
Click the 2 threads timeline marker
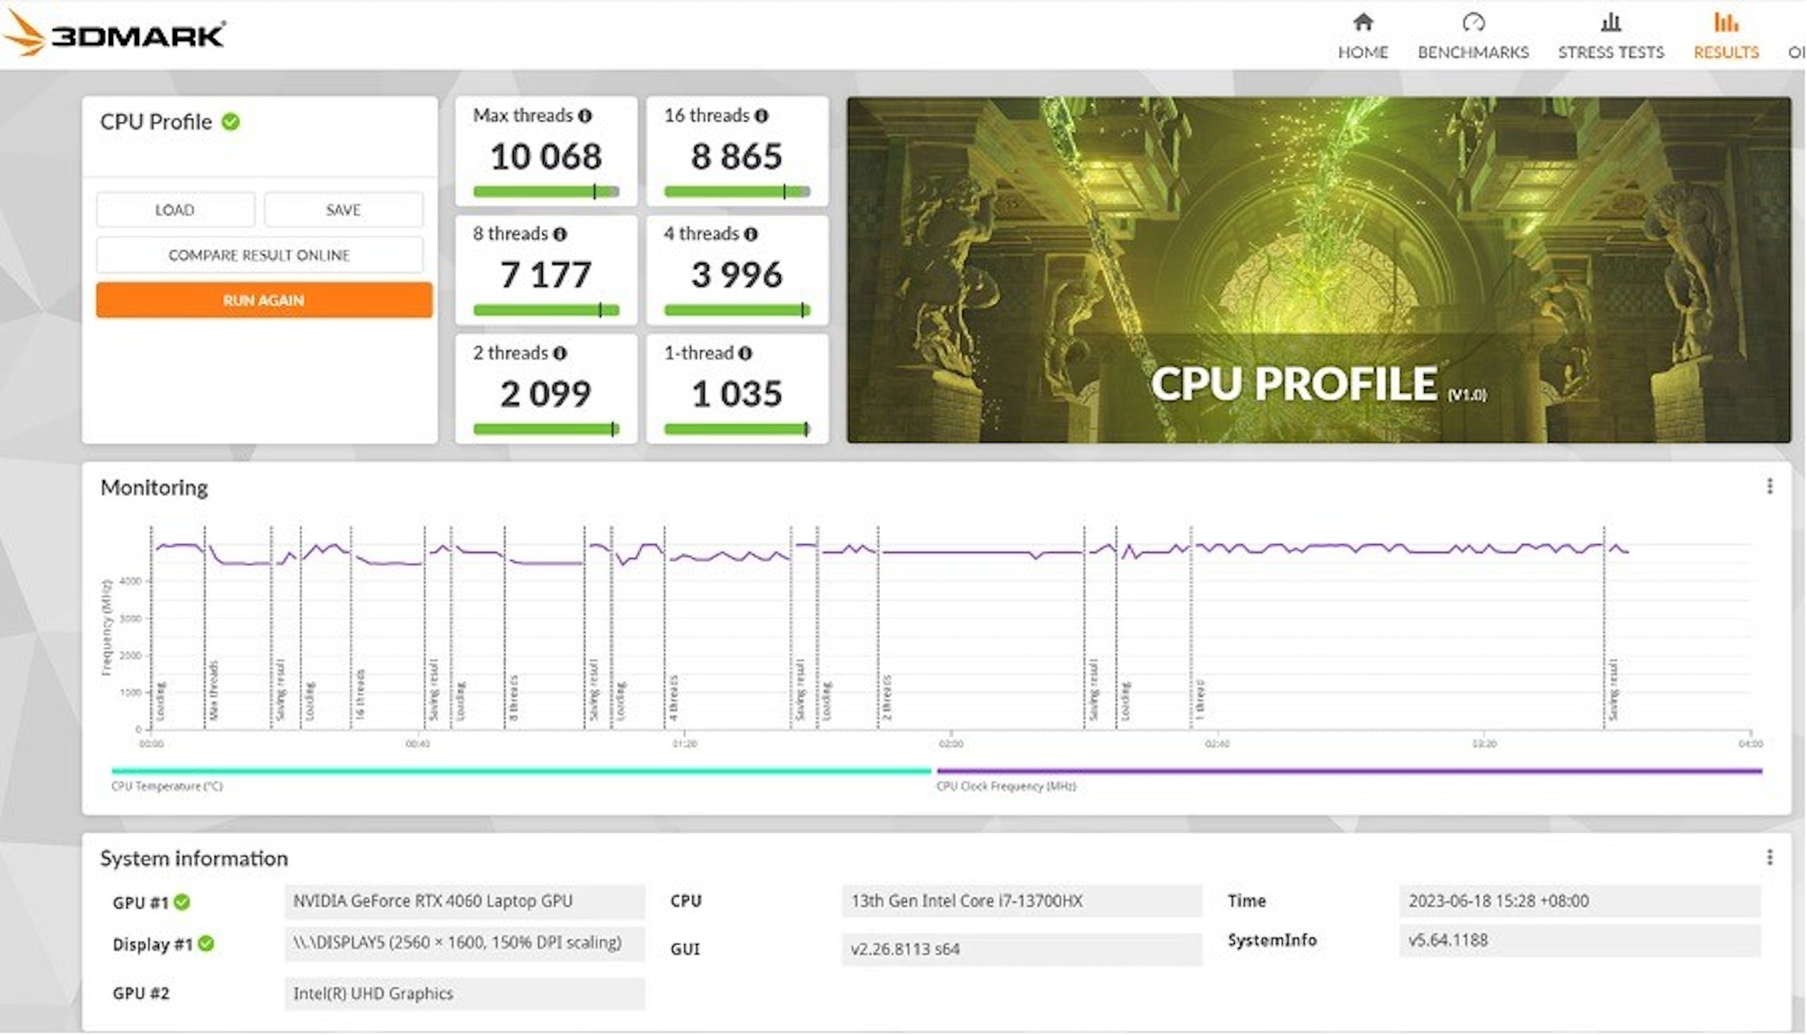887,698
